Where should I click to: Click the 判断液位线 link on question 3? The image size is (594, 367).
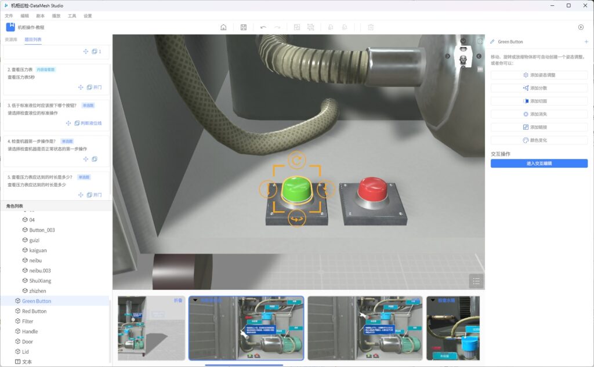88,123
